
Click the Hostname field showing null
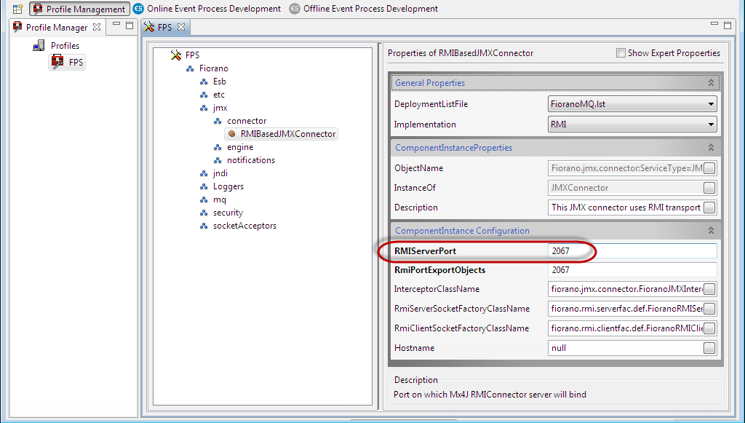625,348
